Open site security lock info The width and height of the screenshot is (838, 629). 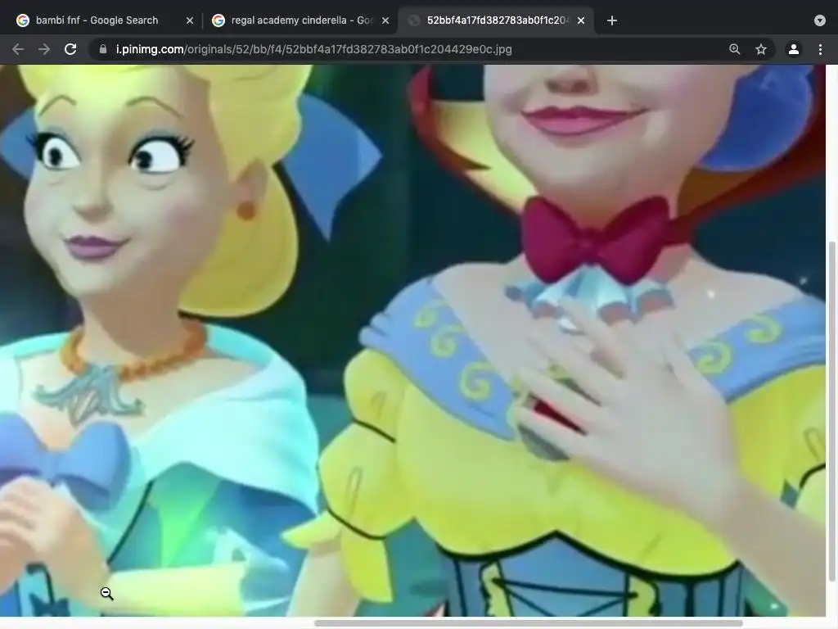pyautogui.click(x=102, y=49)
